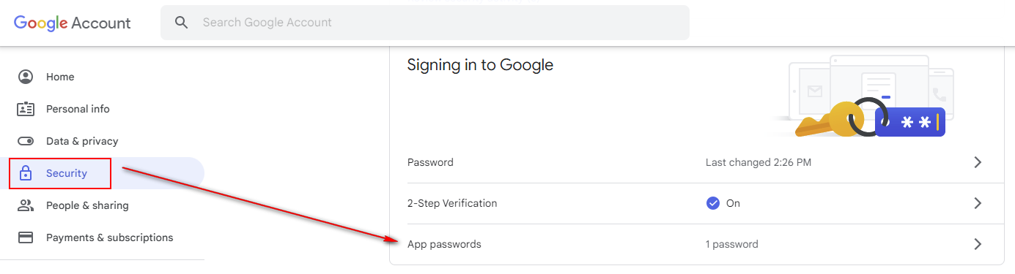The width and height of the screenshot is (1015, 274).
Task: Click the Google Account logo
Action: (72, 23)
